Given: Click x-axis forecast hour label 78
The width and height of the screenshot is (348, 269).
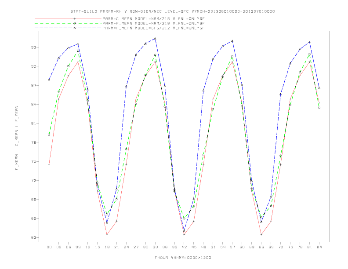Looking at the screenshot, I should point(300,247).
